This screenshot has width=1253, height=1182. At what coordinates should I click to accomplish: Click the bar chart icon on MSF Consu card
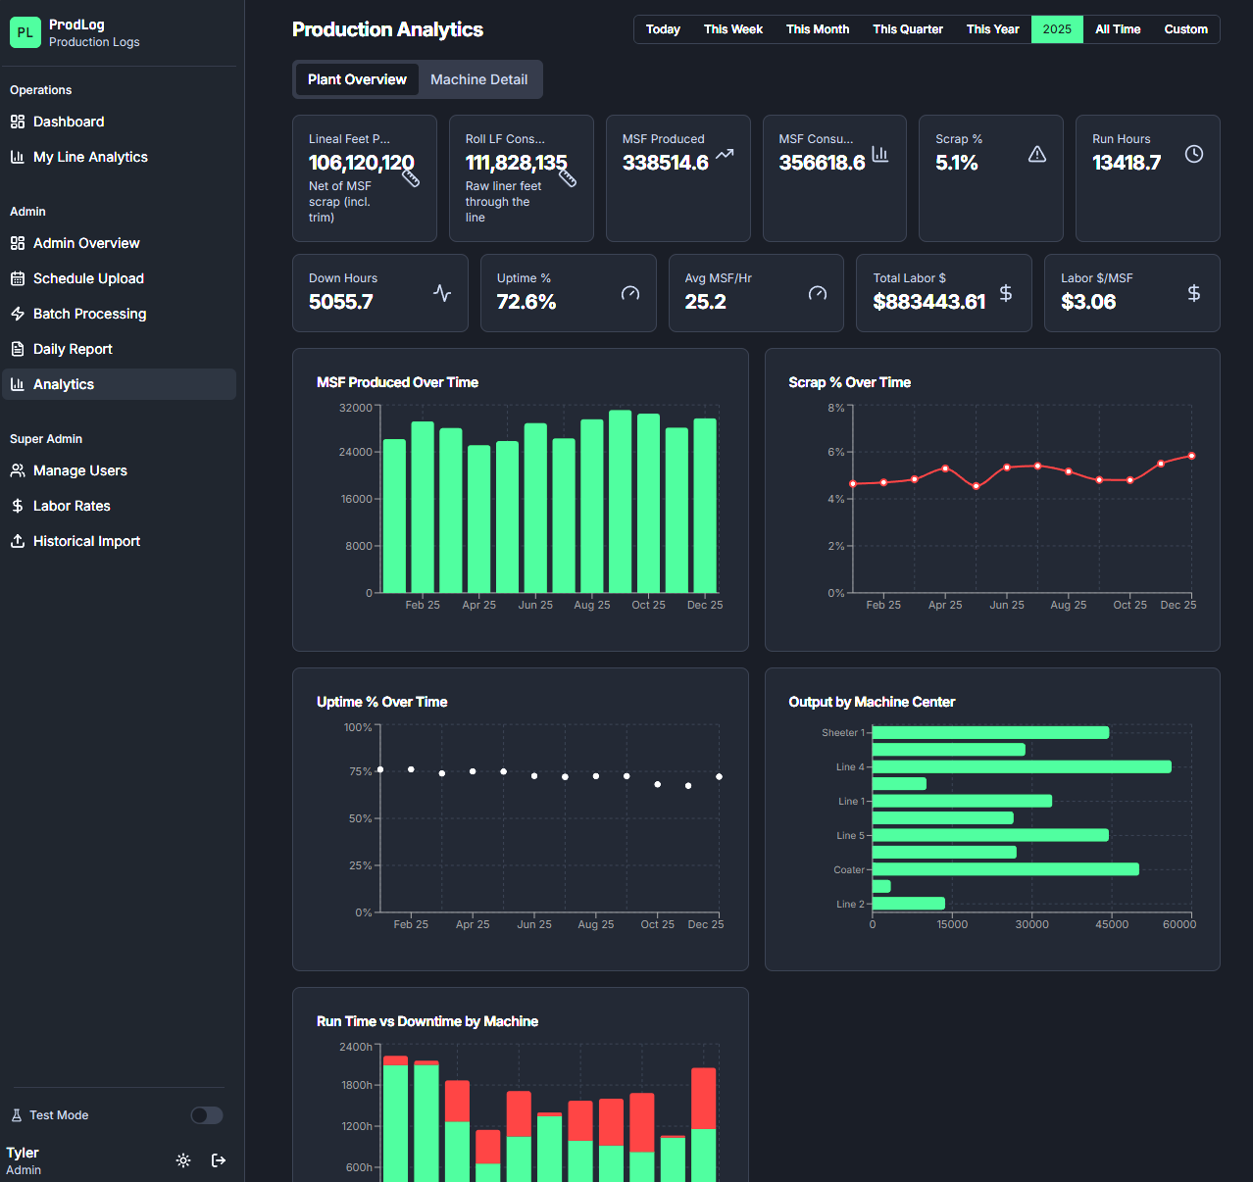pos(880,154)
